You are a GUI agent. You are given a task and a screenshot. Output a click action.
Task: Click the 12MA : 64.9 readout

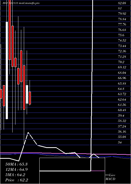tap(16, 170)
